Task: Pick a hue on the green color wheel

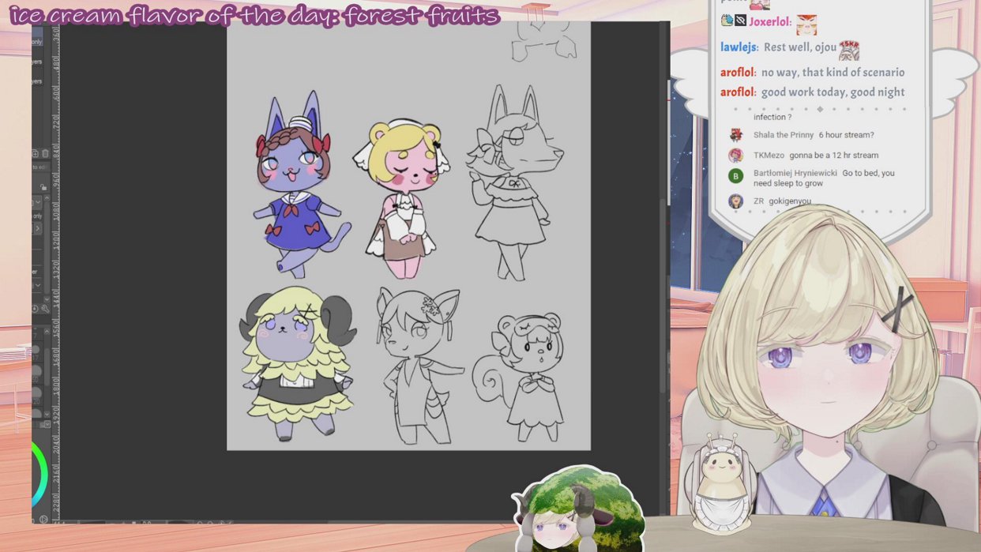Action: (43, 474)
